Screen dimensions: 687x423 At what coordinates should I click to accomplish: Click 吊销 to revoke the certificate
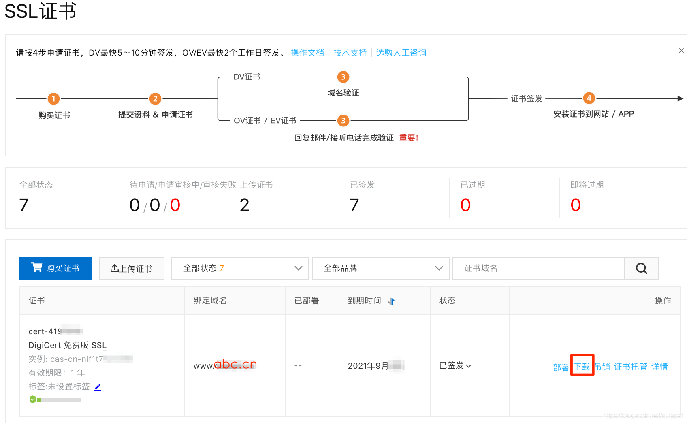(x=603, y=366)
